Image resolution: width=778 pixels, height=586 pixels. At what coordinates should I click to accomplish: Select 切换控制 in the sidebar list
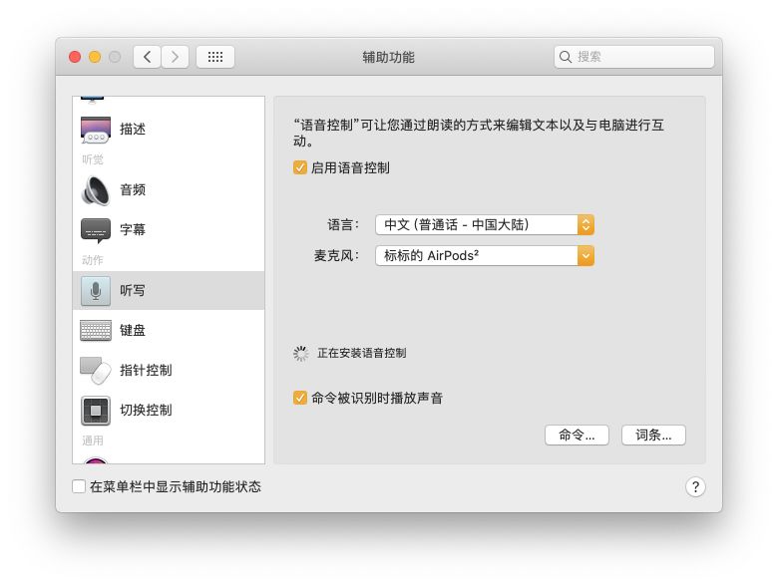click(169, 411)
